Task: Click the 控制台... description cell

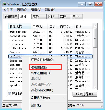Action: click(x=82, y=36)
